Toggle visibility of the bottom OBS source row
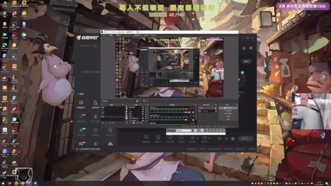The height and width of the screenshot is (186, 331). [x=143, y=120]
